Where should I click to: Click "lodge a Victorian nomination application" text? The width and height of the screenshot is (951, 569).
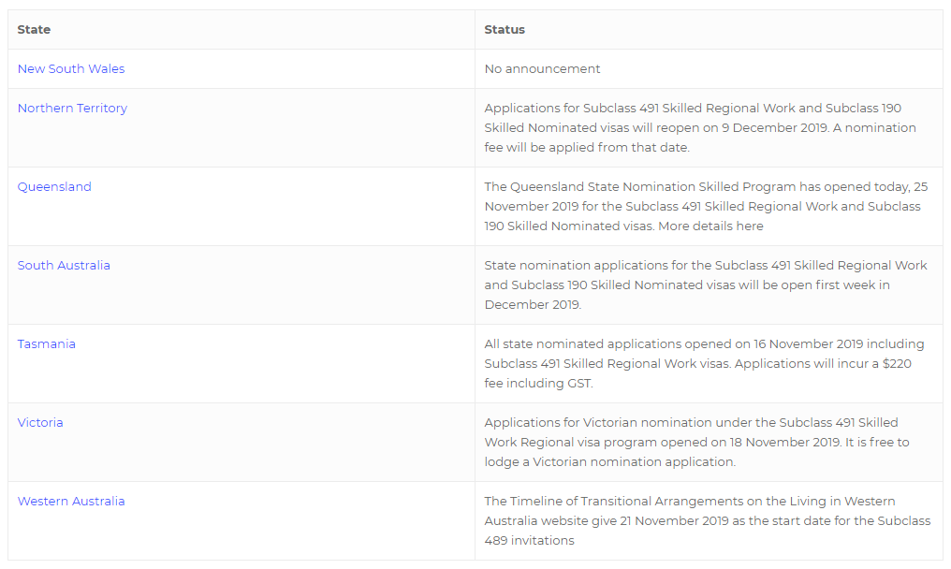610,462
